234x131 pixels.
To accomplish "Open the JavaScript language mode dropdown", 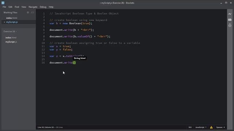I will click(x=201, y=127).
